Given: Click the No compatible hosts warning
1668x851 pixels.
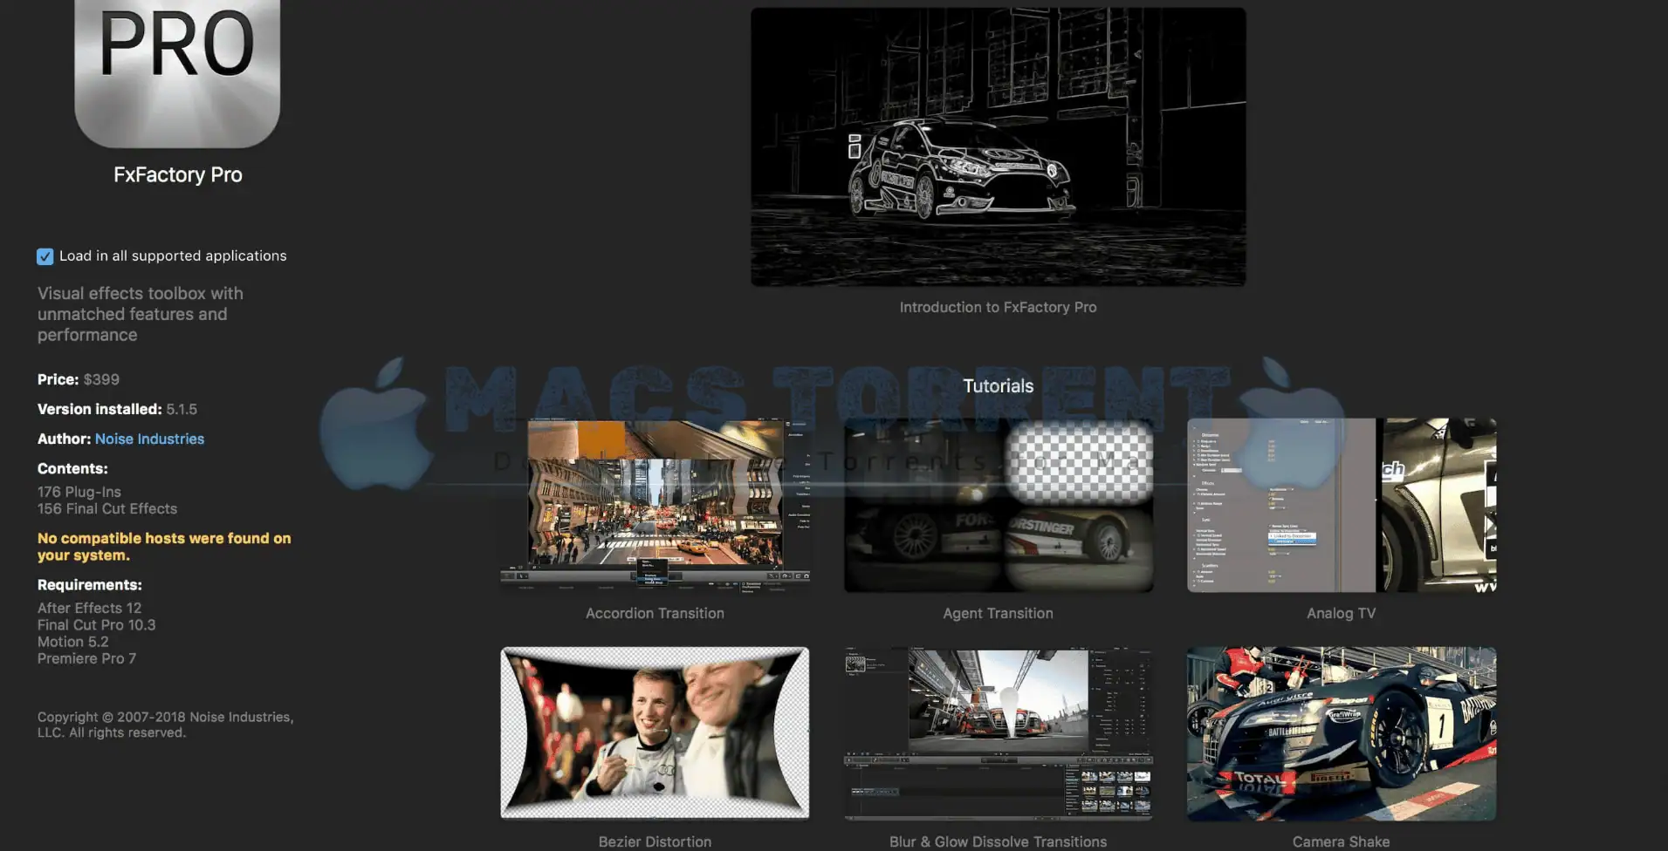Looking at the screenshot, I should (164, 547).
